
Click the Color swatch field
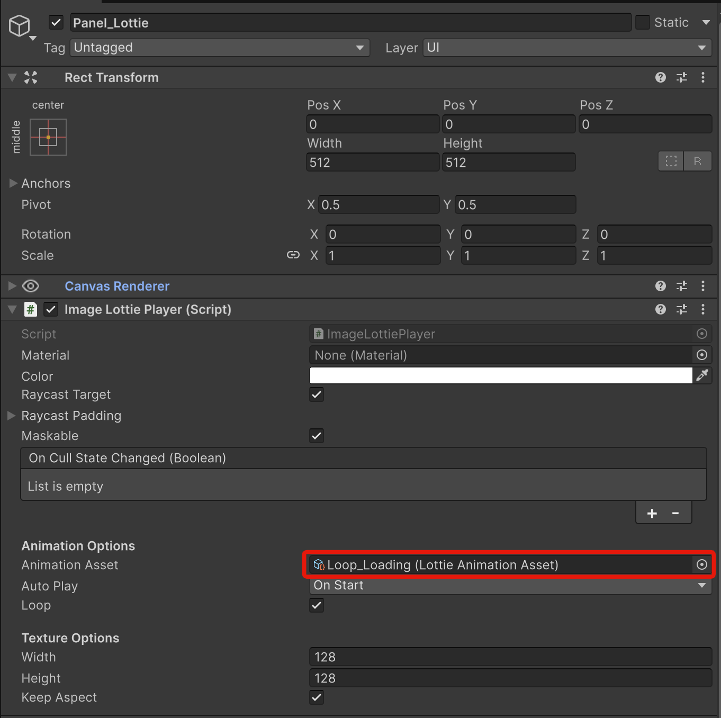click(x=501, y=375)
